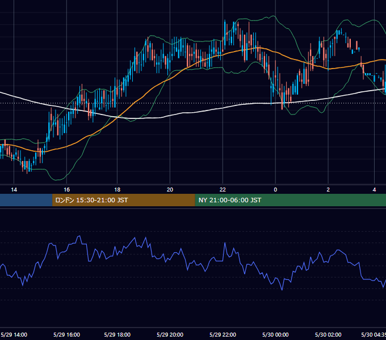Image resolution: width=386 pixels, height=340 pixels.
Task: Click the hour label 20 on the time axis
Action: pyautogui.click(x=170, y=190)
